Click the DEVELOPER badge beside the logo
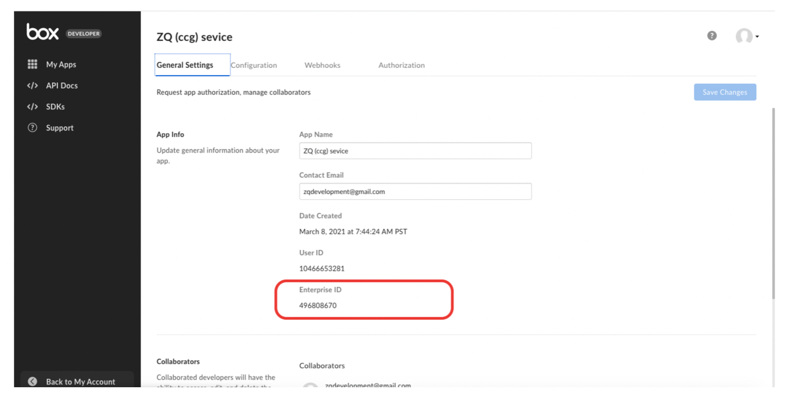 84,34
